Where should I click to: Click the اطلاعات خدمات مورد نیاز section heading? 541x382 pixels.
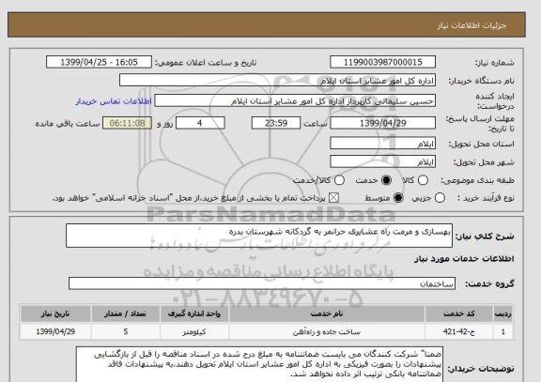click(x=464, y=258)
